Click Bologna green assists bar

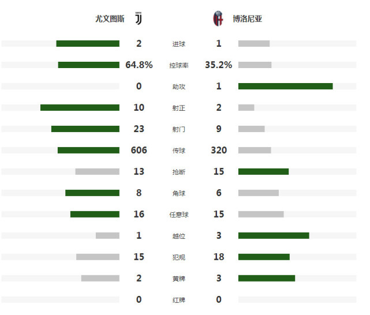(x=286, y=87)
